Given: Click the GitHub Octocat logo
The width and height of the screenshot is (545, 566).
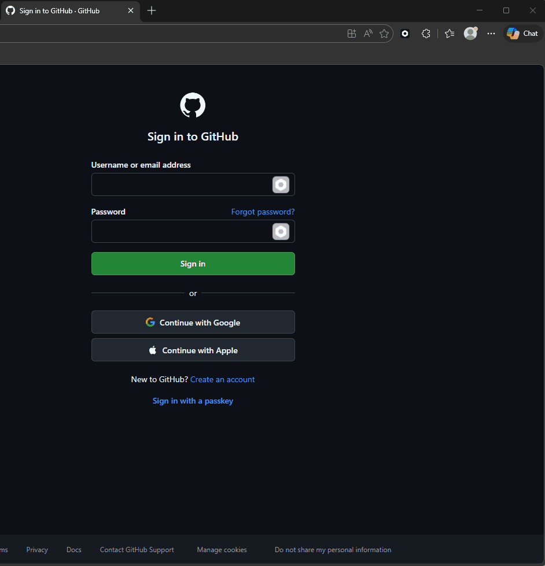Looking at the screenshot, I should (193, 105).
